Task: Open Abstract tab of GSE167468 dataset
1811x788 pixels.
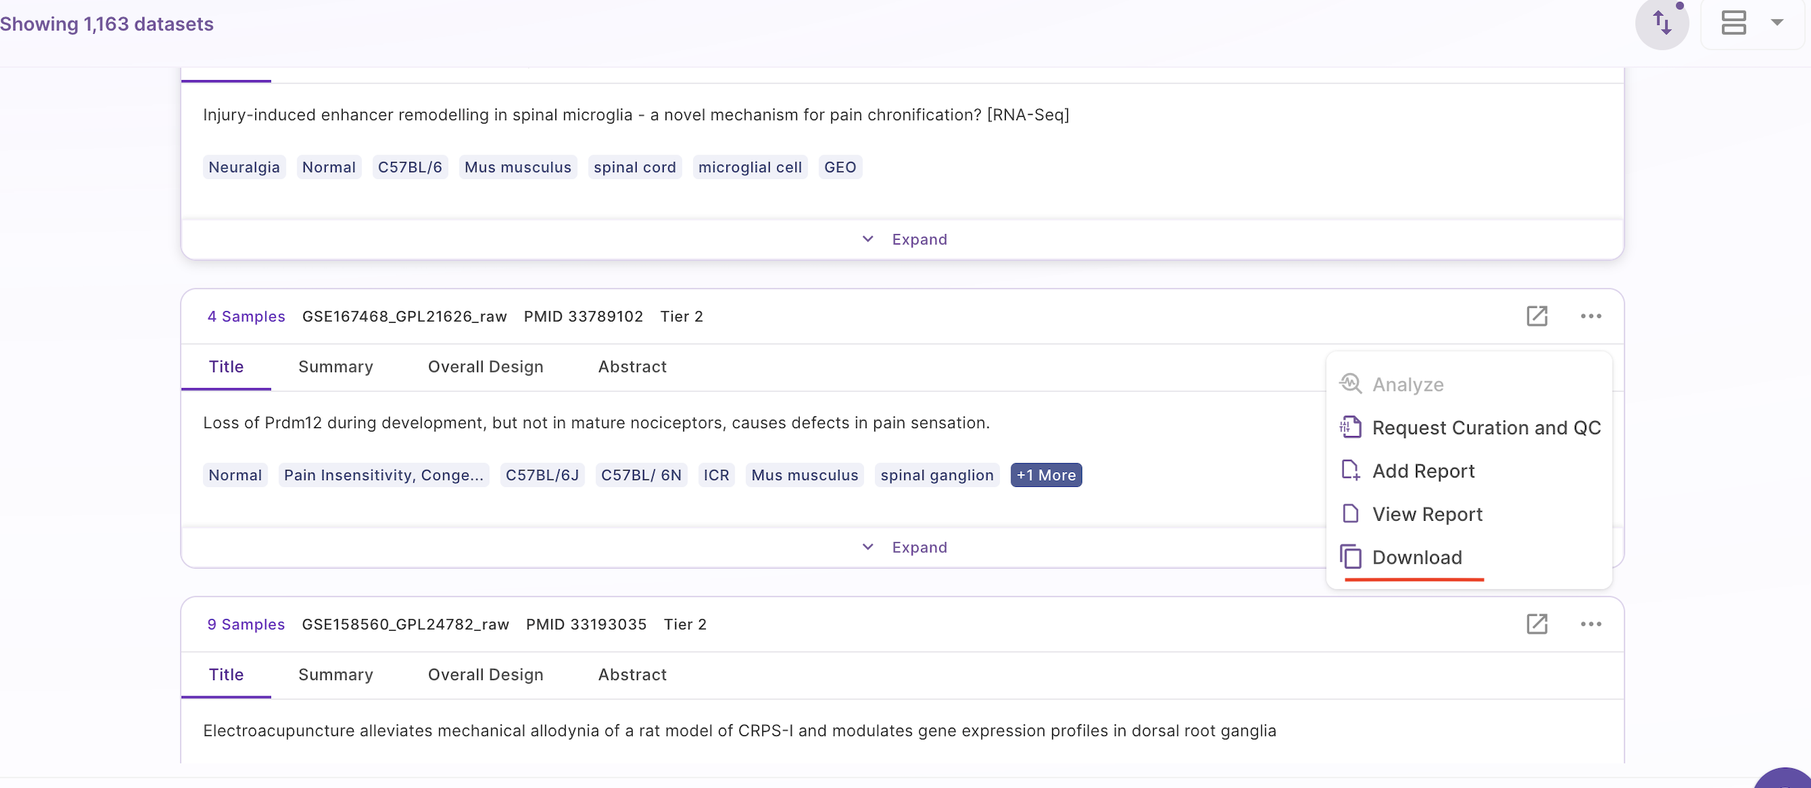Action: [632, 367]
